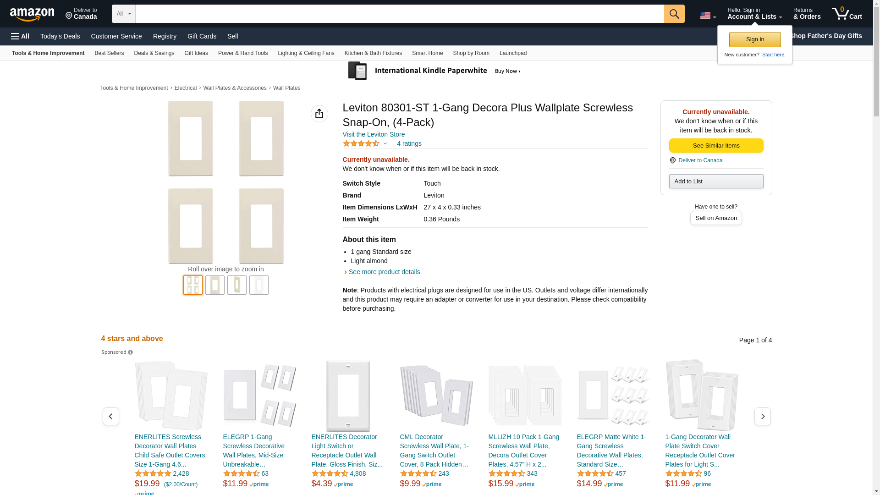880x495 pixels.
Task: Open the Account & Lists dropdown
Action: [x=754, y=14]
